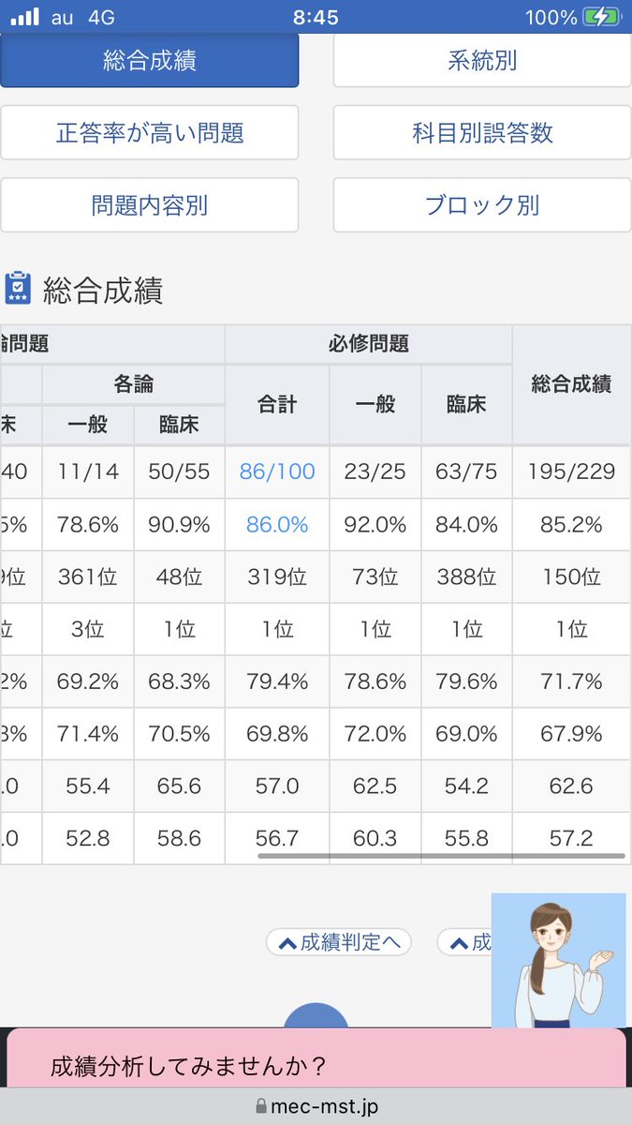The width and height of the screenshot is (632, 1125).
Task: Jump to 成績判定へ link
Action: pos(339,942)
